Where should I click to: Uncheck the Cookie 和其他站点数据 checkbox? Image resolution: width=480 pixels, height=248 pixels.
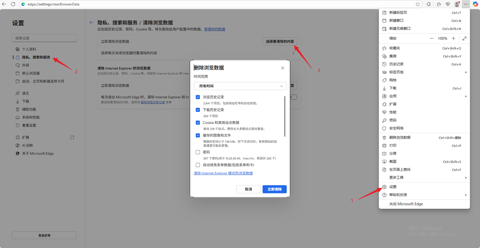[198, 123]
